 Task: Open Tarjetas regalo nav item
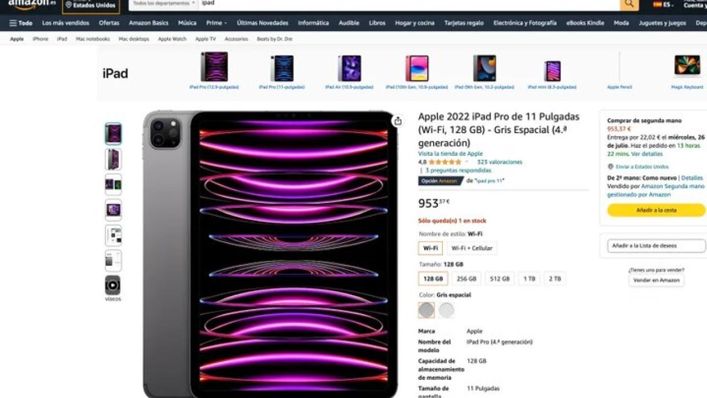464,23
